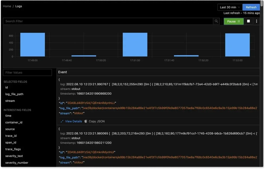Select the severity_text interesting field

[x=14, y=156]
